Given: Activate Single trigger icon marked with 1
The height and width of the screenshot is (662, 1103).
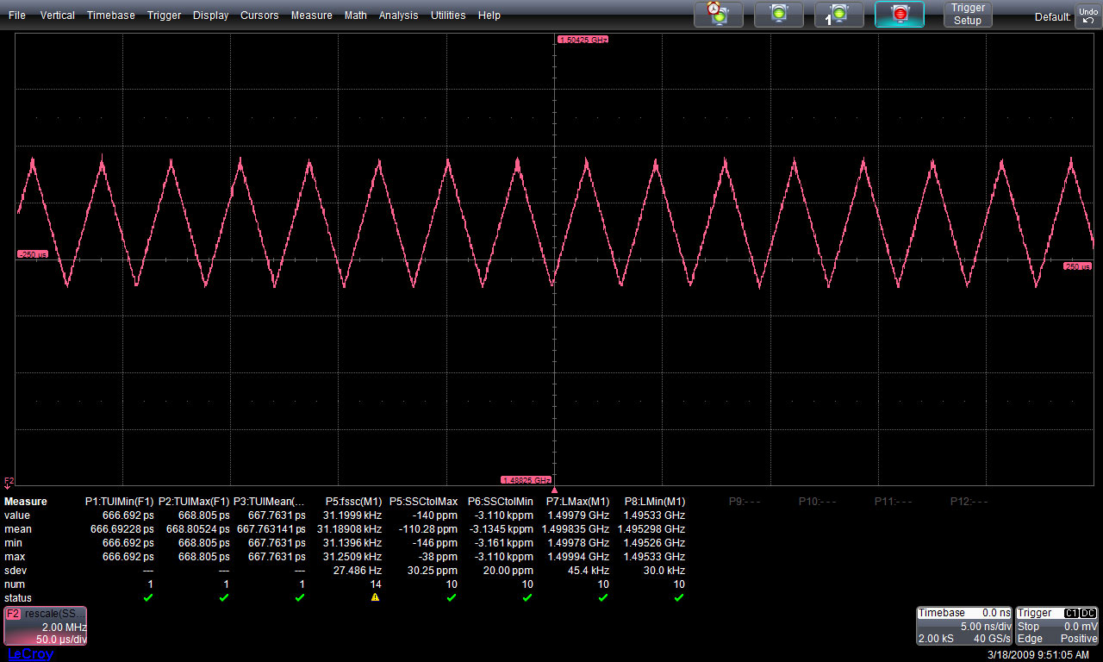Looking at the screenshot, I should click(x=838, y=14).
